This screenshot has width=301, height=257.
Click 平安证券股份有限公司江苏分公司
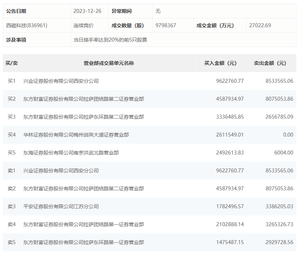click(x=61, y=206)
